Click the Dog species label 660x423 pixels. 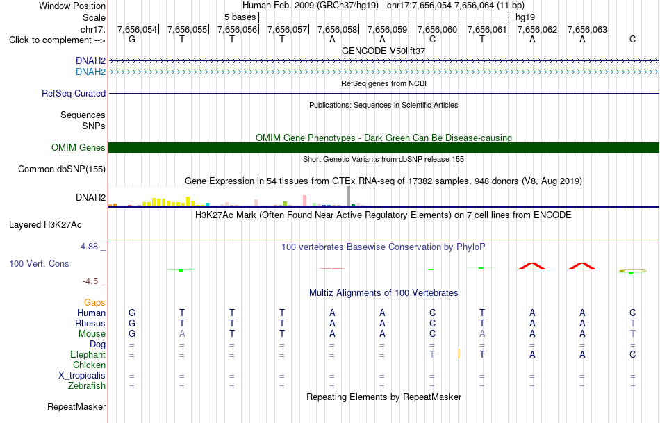click(x=97, y=345)
